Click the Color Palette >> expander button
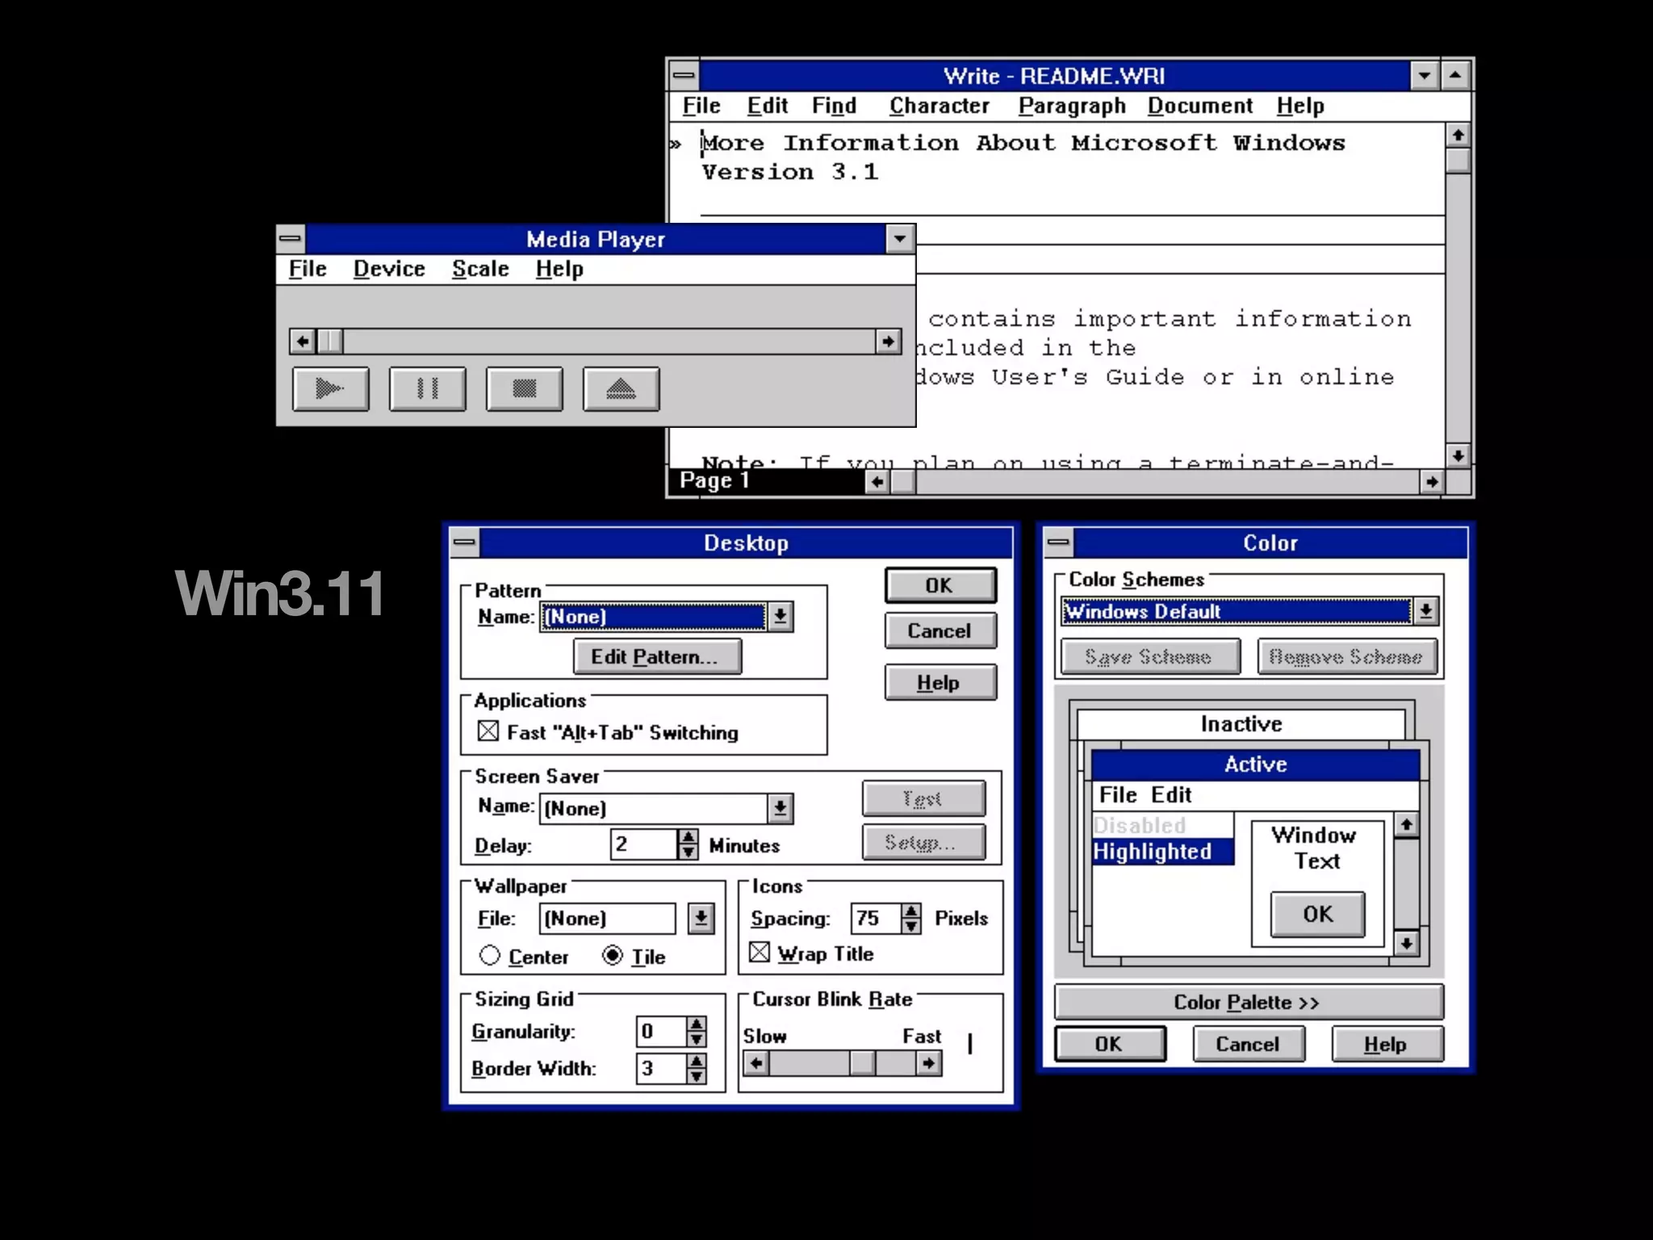 point(1248,1002)
